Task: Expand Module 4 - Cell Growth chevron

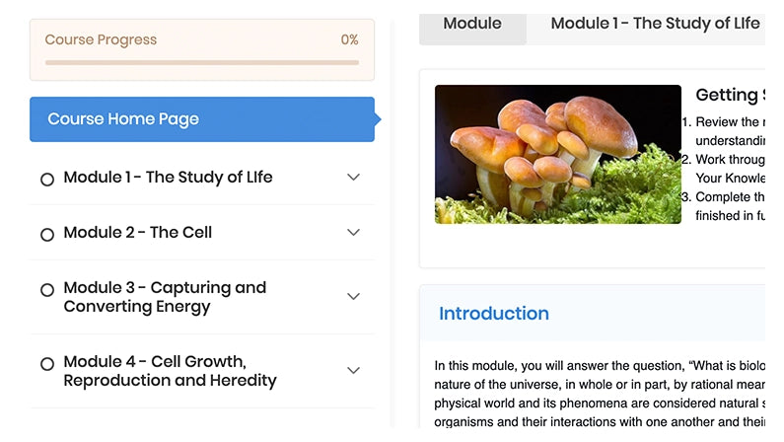Action: coord(354,371)
